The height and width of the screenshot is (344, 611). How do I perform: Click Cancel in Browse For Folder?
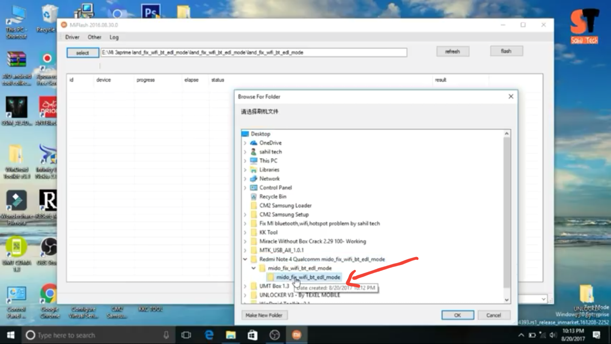click(494, 315)
